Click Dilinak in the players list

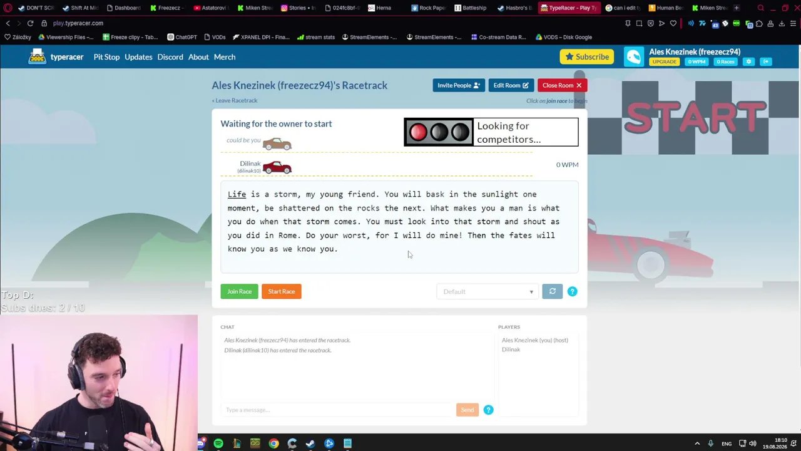point(511,350)
